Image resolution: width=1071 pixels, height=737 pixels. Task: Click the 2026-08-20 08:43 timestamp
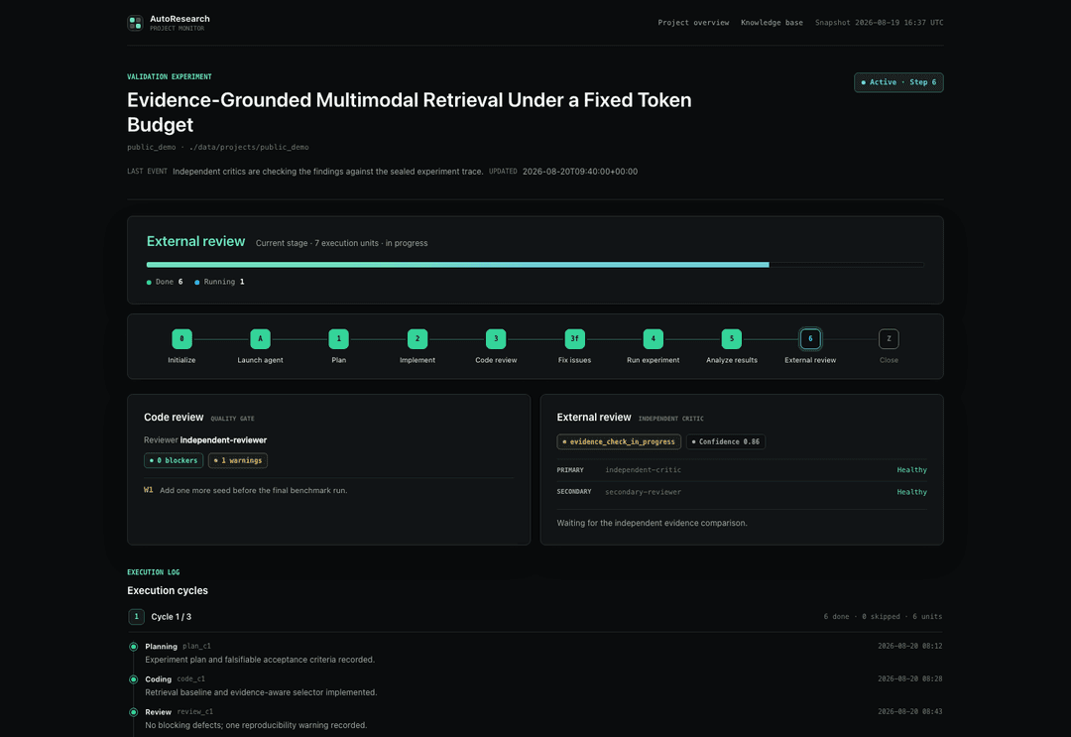coord(909,712)
